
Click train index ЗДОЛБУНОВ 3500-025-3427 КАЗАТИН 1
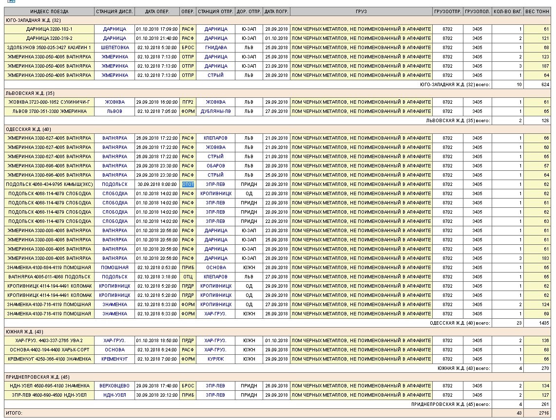[49, 48]
